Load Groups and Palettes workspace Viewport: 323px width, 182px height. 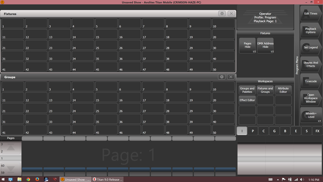click(x=247, y=90)
